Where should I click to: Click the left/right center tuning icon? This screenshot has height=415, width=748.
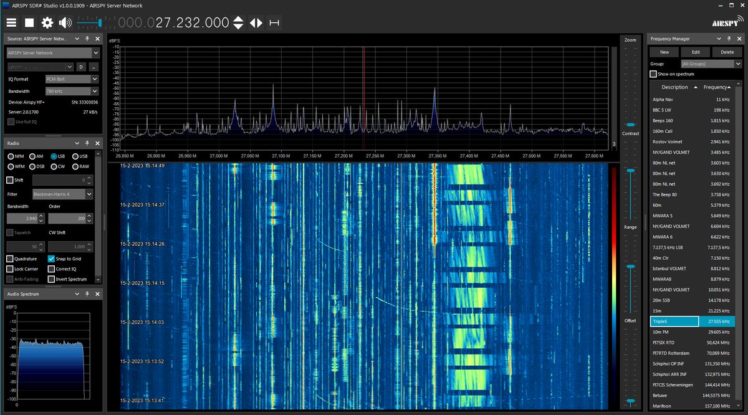click(x=256, y=23)
